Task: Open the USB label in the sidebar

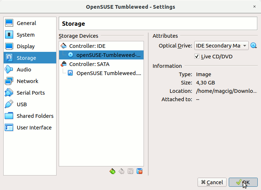Action: point(22,104)
